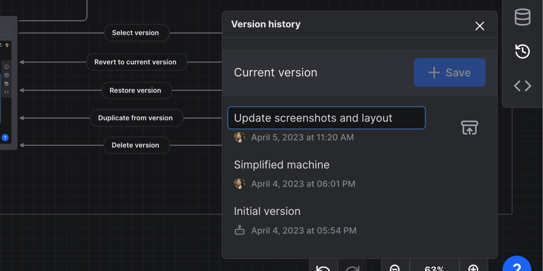Select the 'Simplified machine' version

click(x=282, y=165)
